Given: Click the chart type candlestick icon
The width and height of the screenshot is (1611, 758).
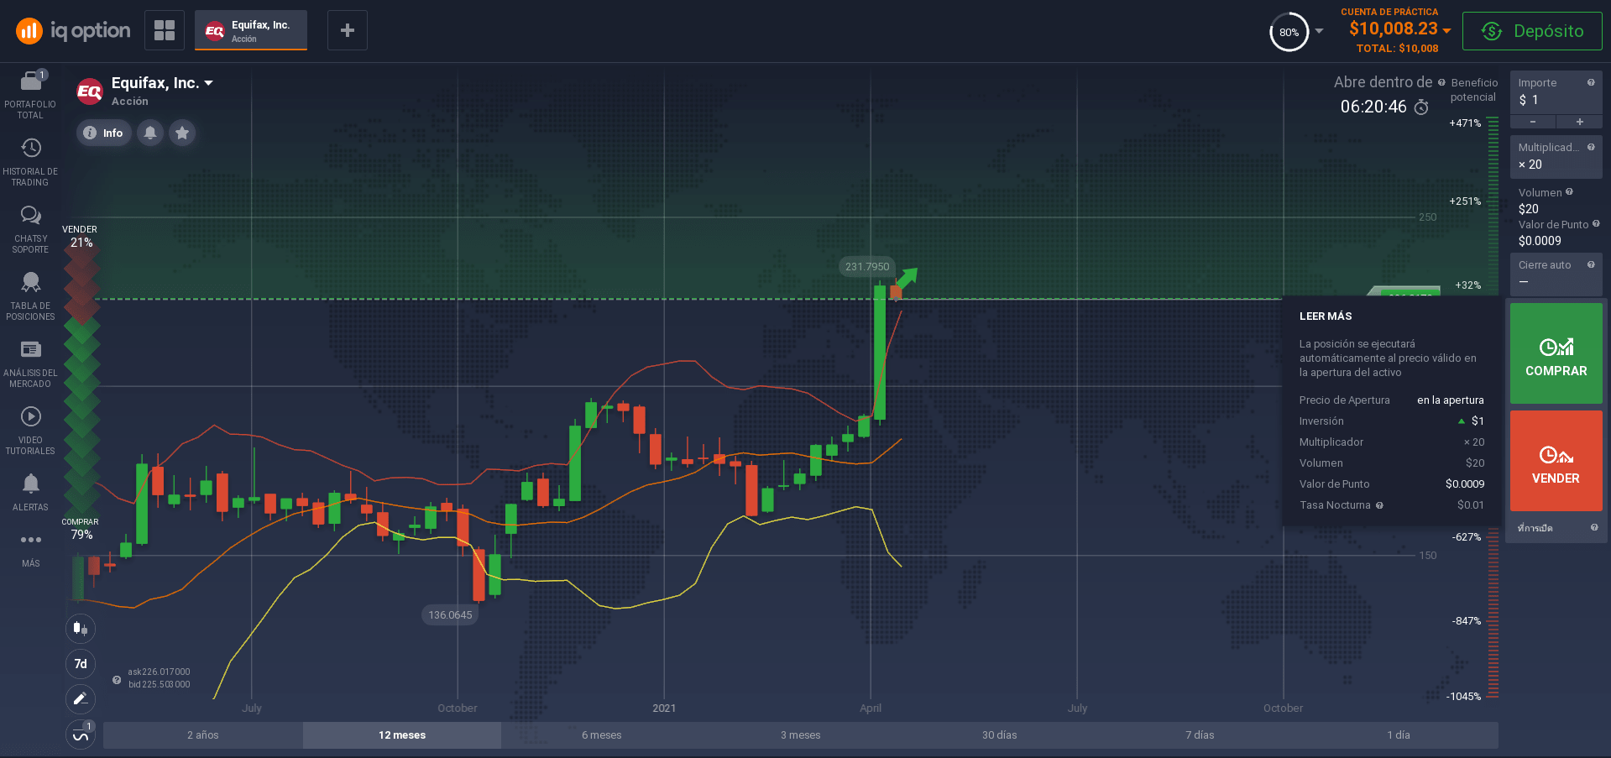Looking at the screenshot, I should coord(81,629).
